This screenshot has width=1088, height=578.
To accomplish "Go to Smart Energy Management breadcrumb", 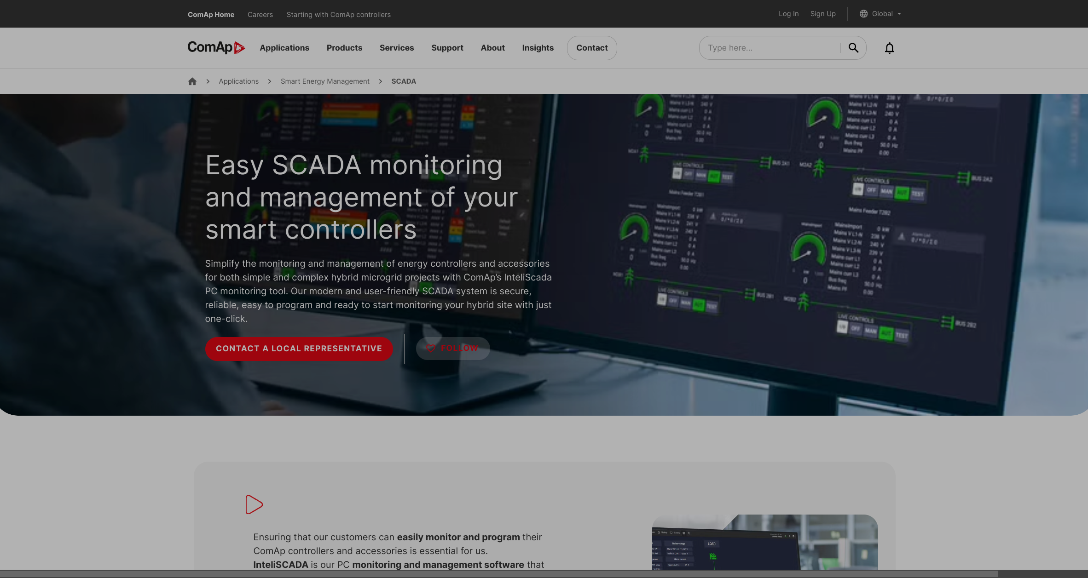I will (x=324, y=81).
